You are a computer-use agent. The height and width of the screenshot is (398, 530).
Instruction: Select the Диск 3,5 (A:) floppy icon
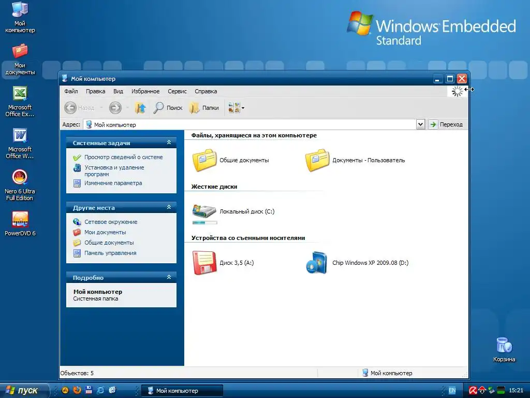point(204,263)
